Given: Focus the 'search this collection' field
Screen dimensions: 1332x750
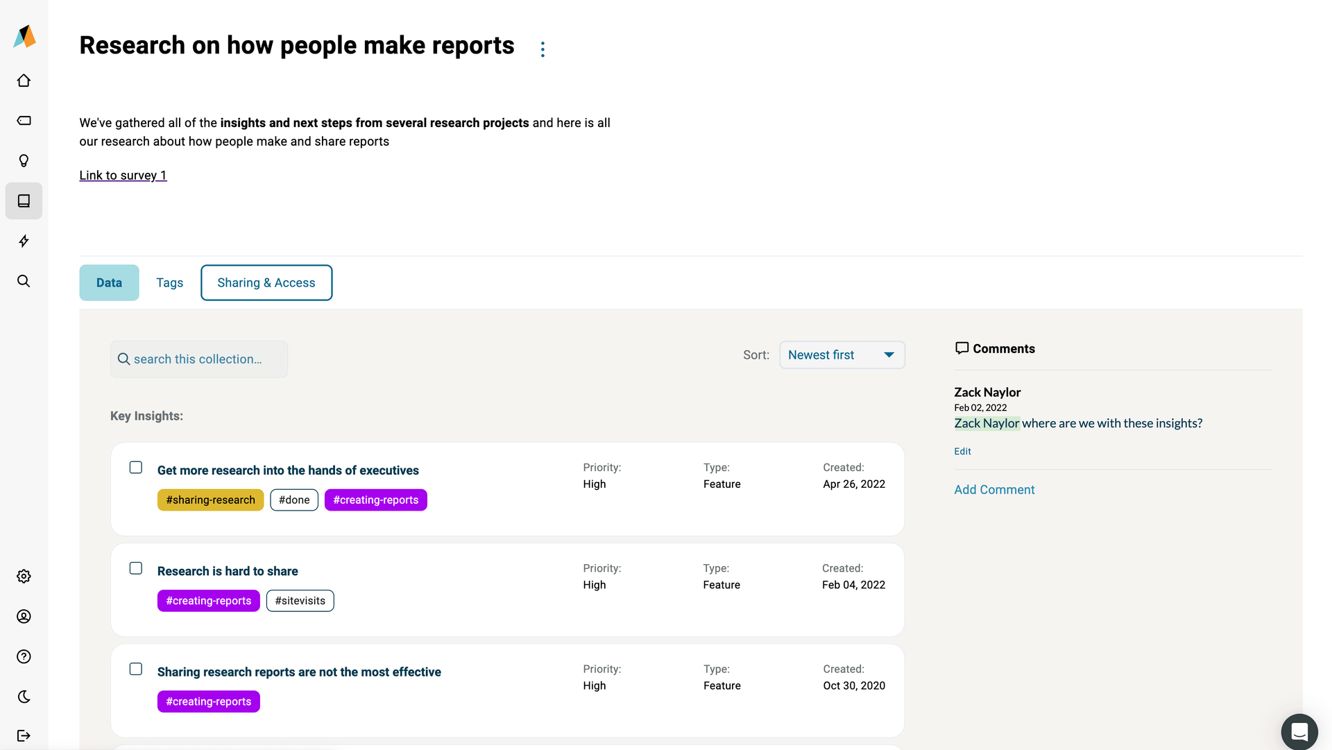Looking at the screenshot, I should (x=199, y=359).
